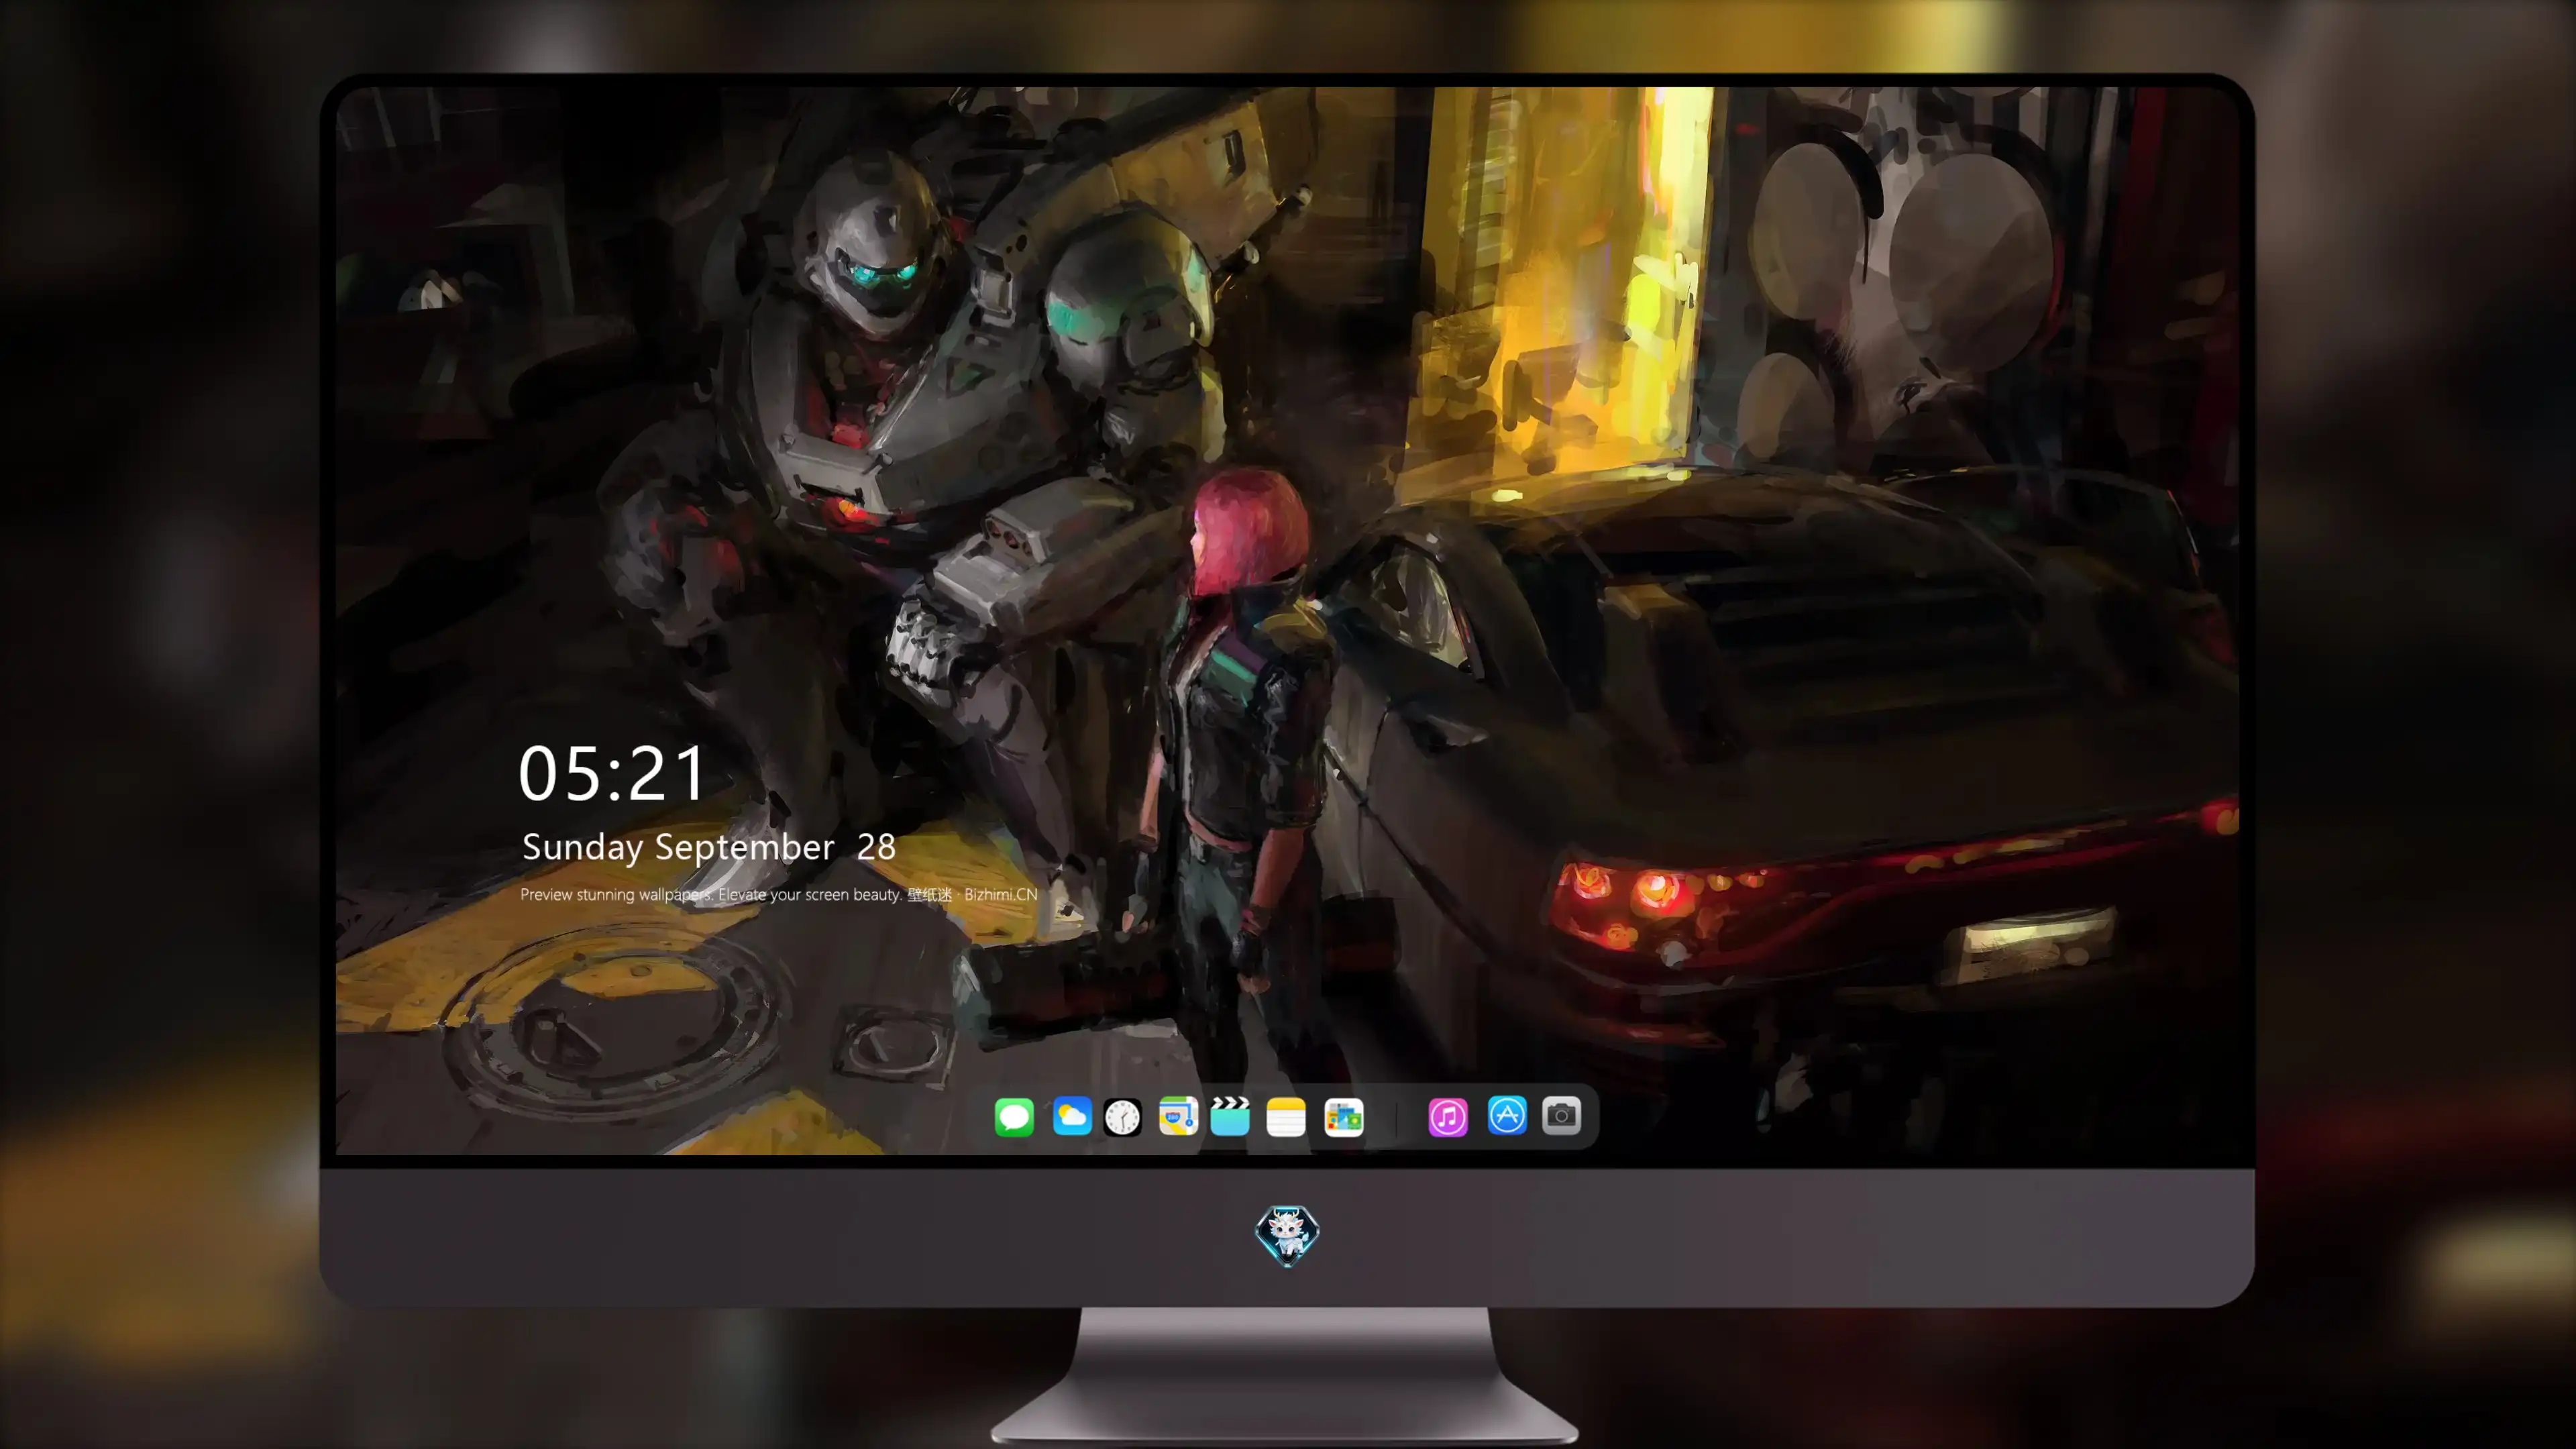Click the 05:21 clock display
Viewport: 2576px width, 1449px height.
pos(612,773)
